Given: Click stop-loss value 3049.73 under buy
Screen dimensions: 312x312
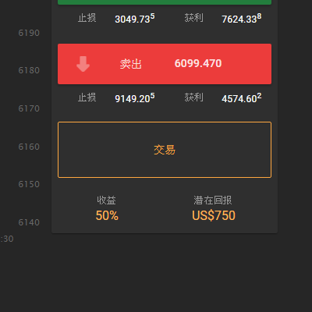Looking at the screenshot, I should pyautogui.click(x=135, y=19).
